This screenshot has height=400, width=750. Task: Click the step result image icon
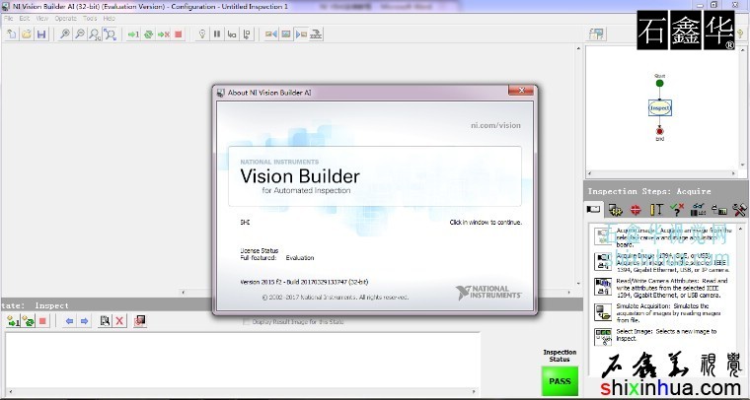(140, 321)
